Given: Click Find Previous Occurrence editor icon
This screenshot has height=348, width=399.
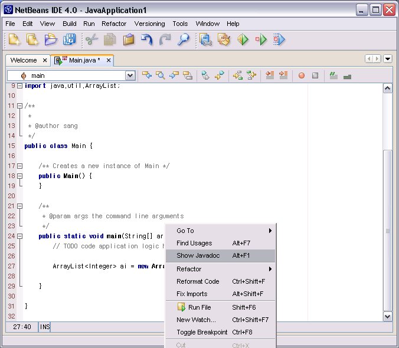Looking at the screenshot, I should (x=174, y=75).
